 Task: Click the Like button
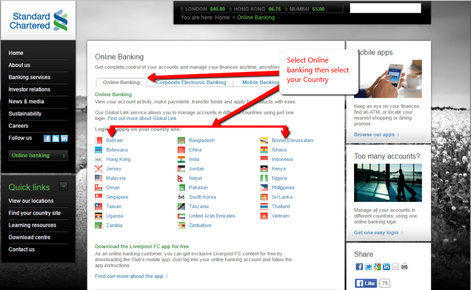click(365, 283)
